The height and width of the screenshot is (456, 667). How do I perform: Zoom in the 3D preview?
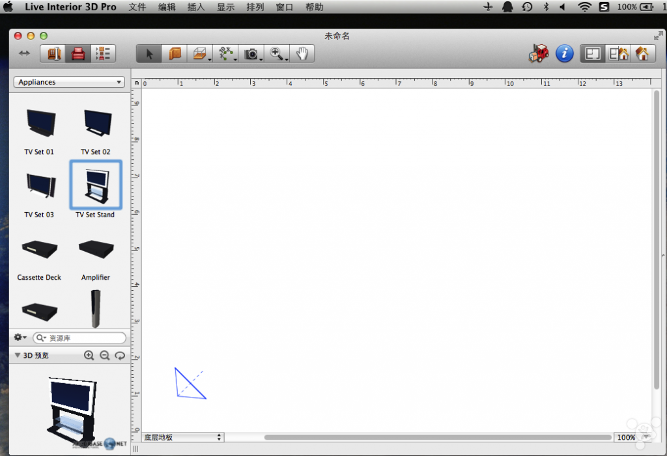tap(89, 356)
